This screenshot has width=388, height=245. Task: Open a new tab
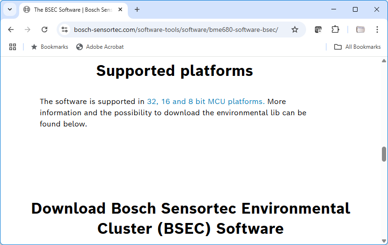[137, 9]
